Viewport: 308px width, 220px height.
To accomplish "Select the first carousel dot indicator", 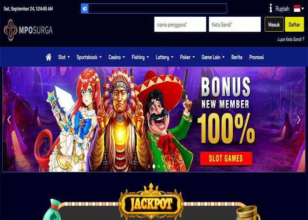I will pos(149,166).
